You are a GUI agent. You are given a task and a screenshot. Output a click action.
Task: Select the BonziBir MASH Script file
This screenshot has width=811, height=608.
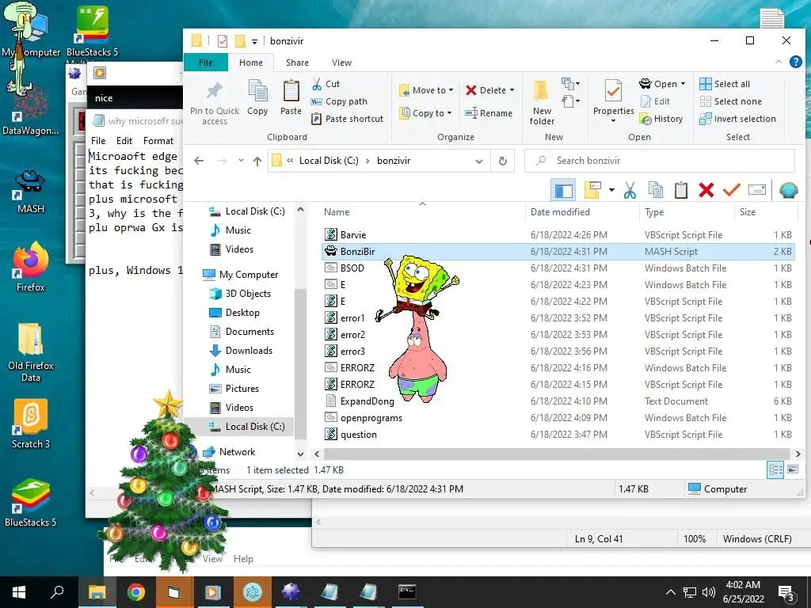(558, 252)
